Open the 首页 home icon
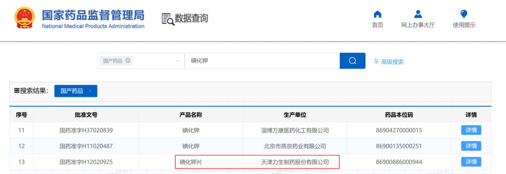This screenshot has height=174, width=506. tap(377, 14)
